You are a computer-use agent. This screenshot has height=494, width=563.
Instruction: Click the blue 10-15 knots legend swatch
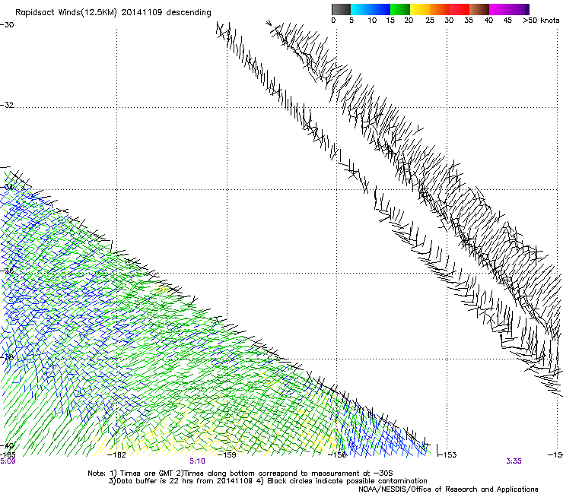pyautogui.click(x=380, y=9)
